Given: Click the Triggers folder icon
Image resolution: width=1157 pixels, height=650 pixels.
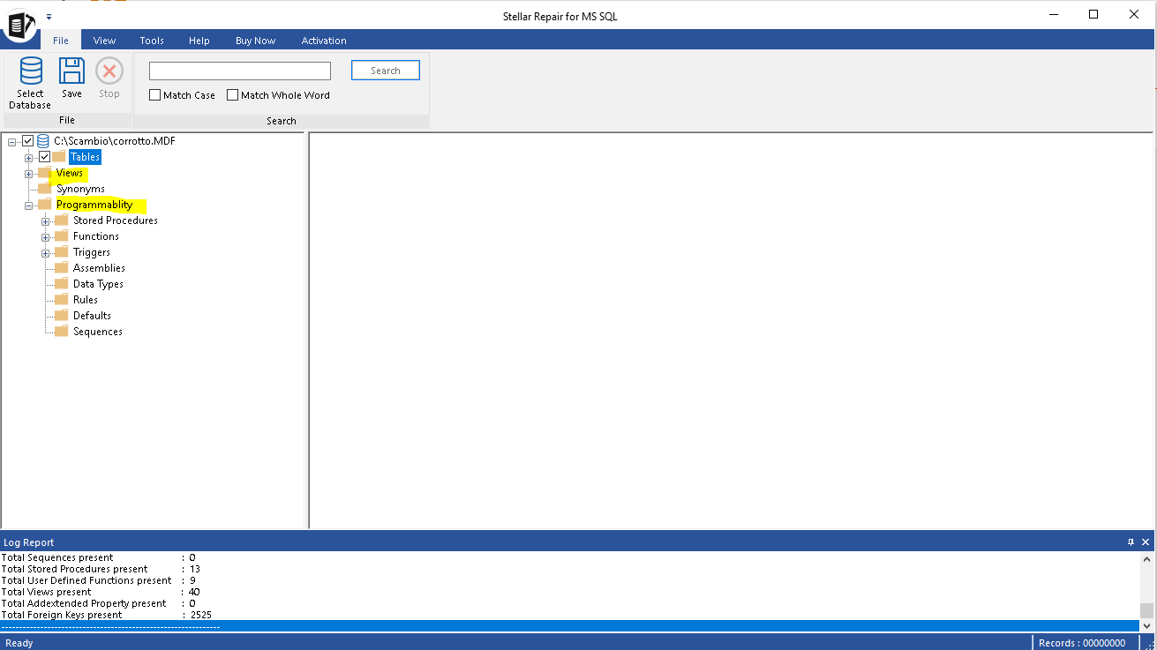Looking at the screenshot, I should coord(61,252).
